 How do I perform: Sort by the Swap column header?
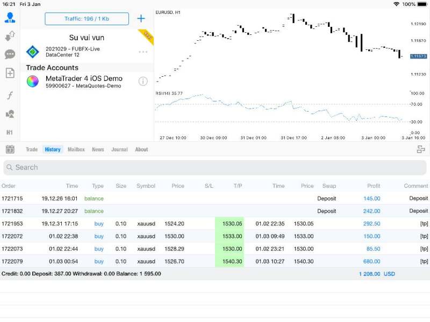[x=329, y=186]
